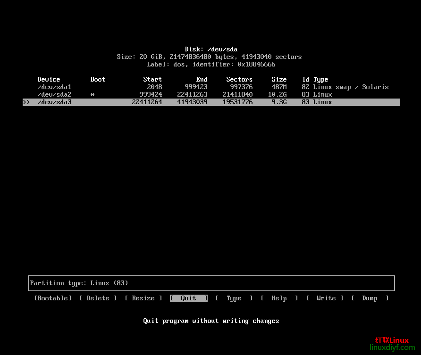The height and width of the screenshot is (355, 421).
Task: Click the Boot column header
Action: [98, 79]
